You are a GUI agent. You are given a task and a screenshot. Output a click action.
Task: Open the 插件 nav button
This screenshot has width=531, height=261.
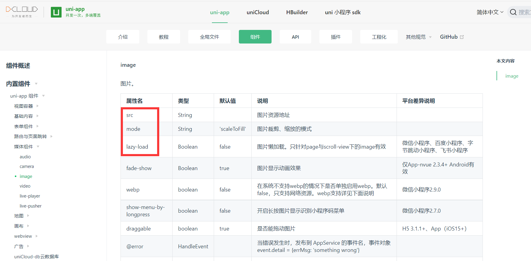point(336,37)
